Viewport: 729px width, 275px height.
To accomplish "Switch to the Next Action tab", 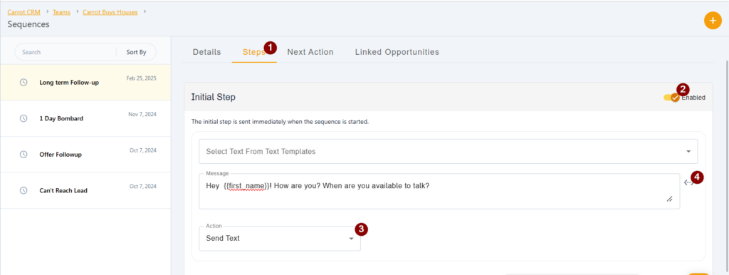I will pos(310,52).
